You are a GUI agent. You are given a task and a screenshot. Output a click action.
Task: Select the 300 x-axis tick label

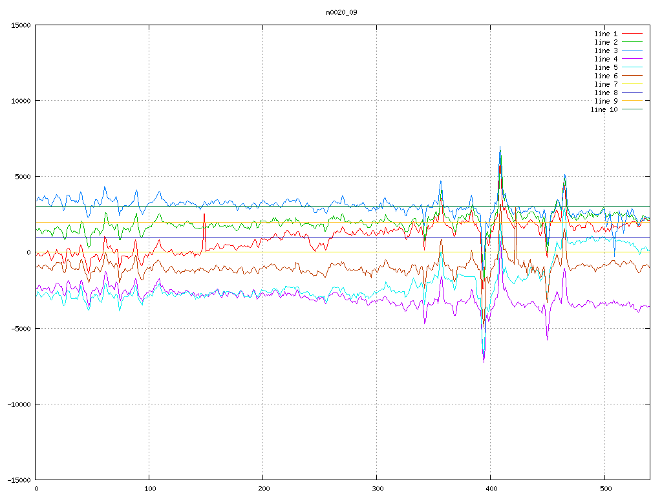[377, 489]
